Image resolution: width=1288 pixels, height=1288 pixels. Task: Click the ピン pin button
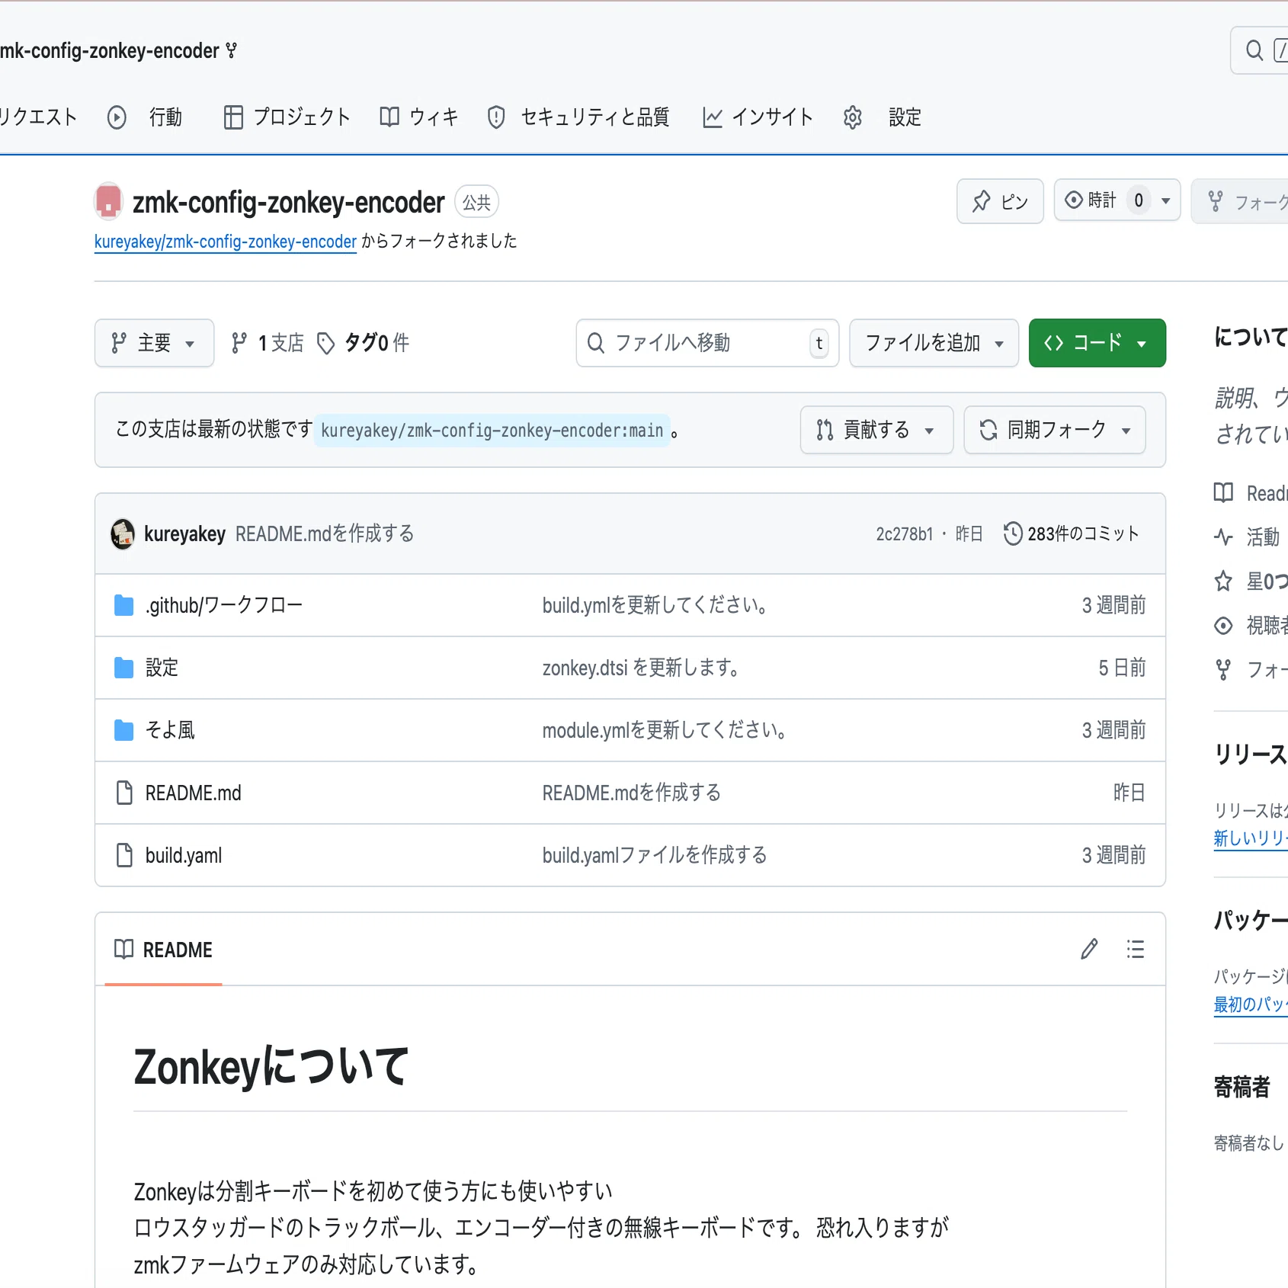click(1000, 201)
